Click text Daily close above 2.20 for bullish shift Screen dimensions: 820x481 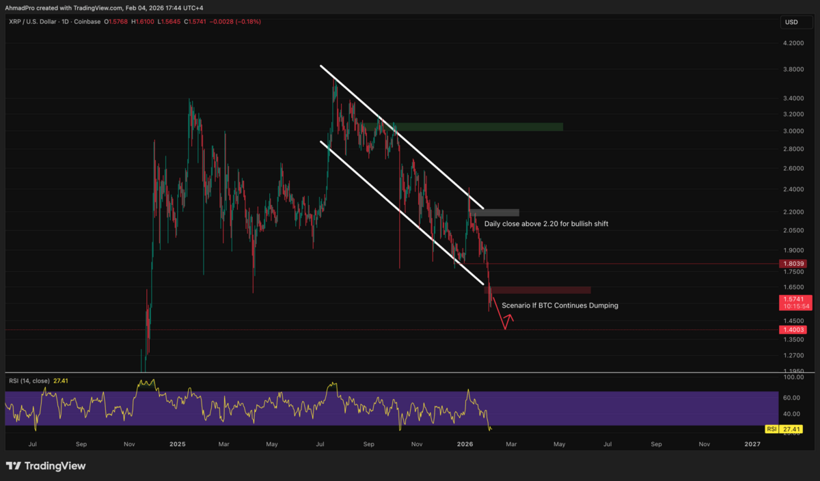(547, 223)
